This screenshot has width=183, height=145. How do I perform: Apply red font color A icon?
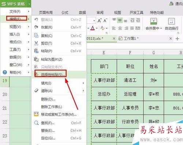tap(93, 28)
